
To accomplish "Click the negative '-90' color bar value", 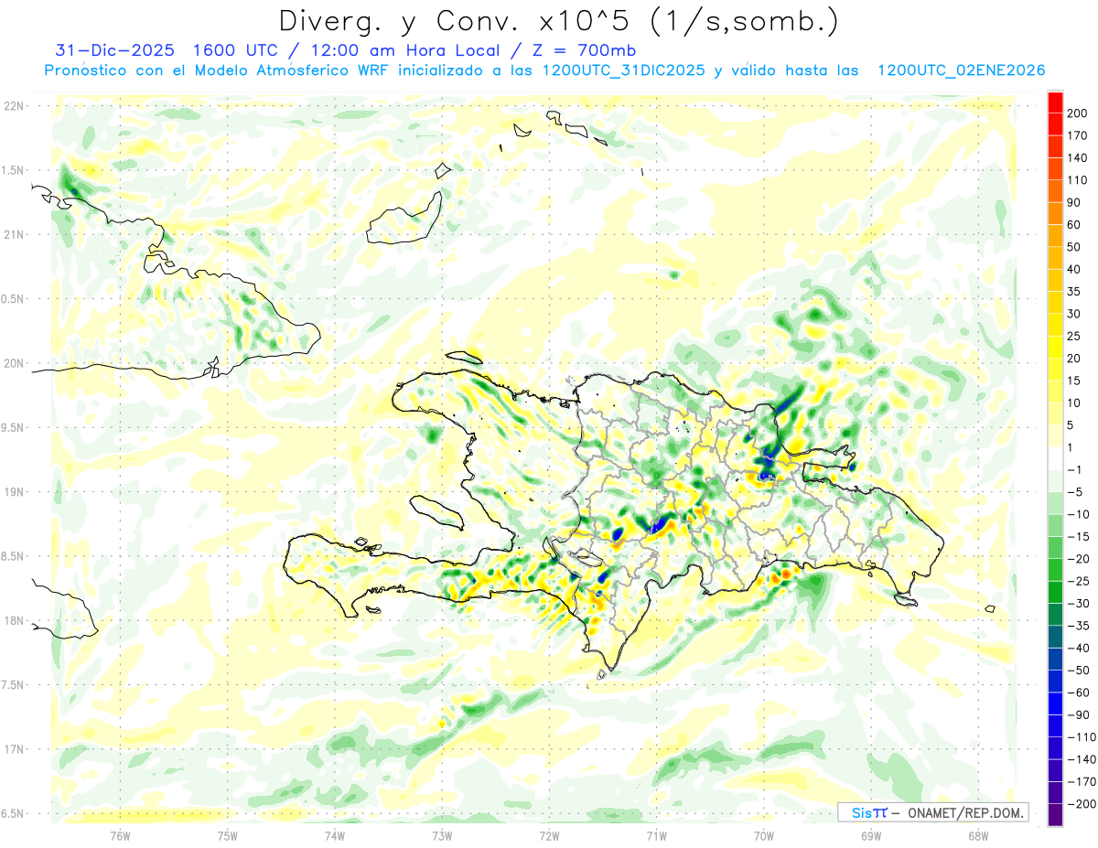I will click(x=1081, y=714).
